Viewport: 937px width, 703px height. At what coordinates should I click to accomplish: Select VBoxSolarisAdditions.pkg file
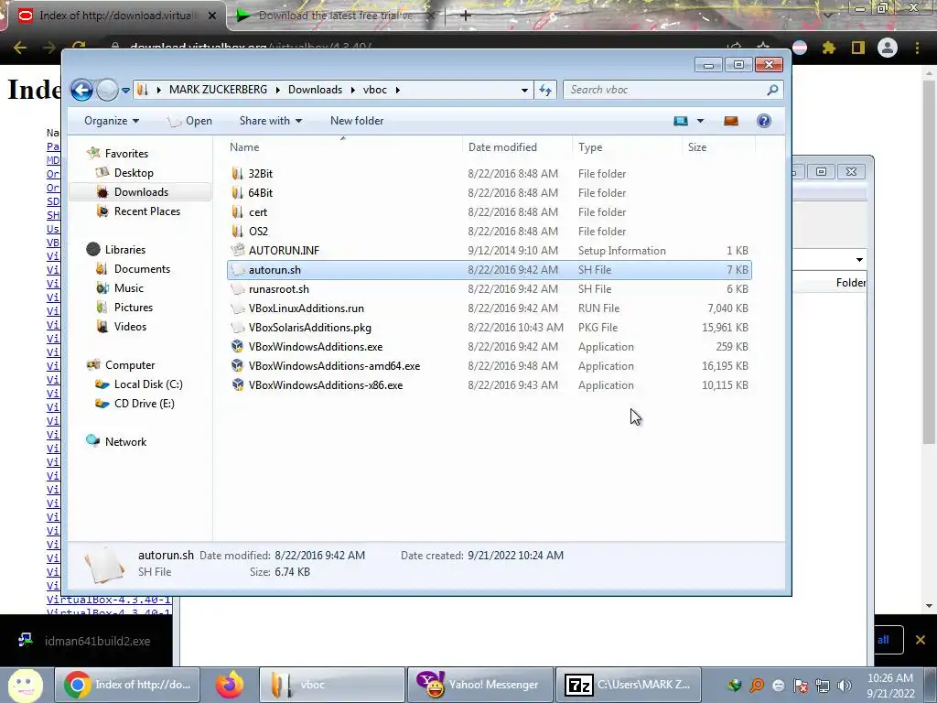309,328
